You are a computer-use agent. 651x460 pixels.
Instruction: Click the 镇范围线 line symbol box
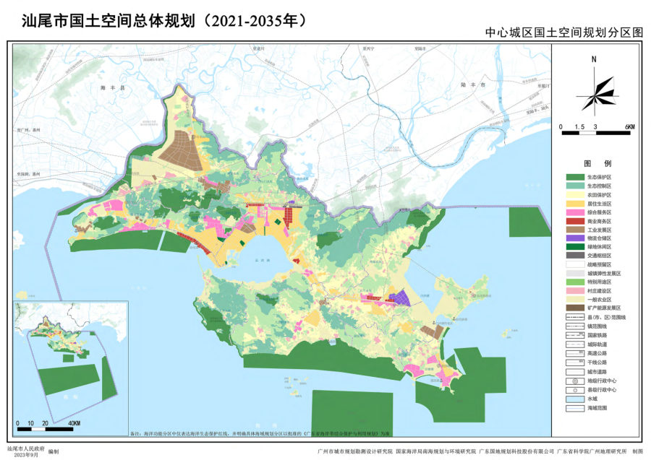click(574, 326)
